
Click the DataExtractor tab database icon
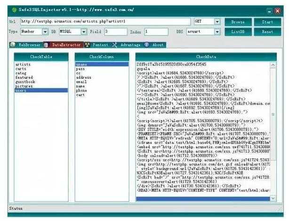coord(46,45)
